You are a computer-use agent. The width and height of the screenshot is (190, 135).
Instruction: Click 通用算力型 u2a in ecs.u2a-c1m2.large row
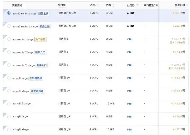pyautogui.click(x=67, y=13)
